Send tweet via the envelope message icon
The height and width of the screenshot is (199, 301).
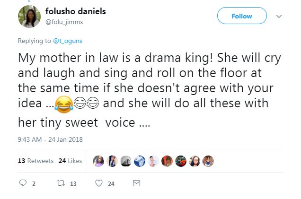[x=136, y=183]
